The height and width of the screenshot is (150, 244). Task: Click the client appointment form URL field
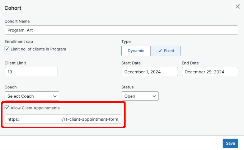click(x=63, y=119)
